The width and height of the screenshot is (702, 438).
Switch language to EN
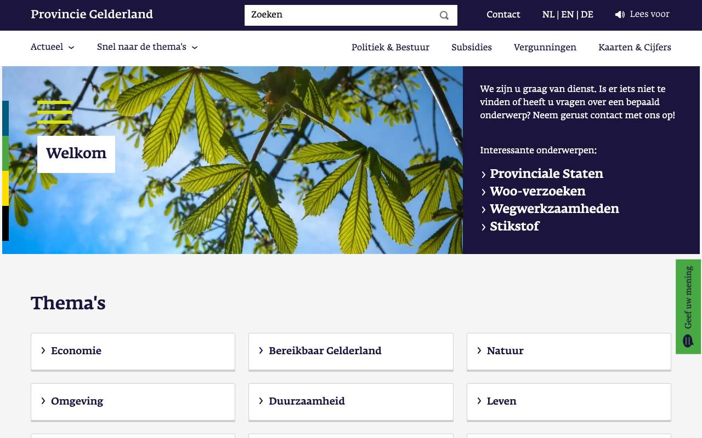(567, 15)
